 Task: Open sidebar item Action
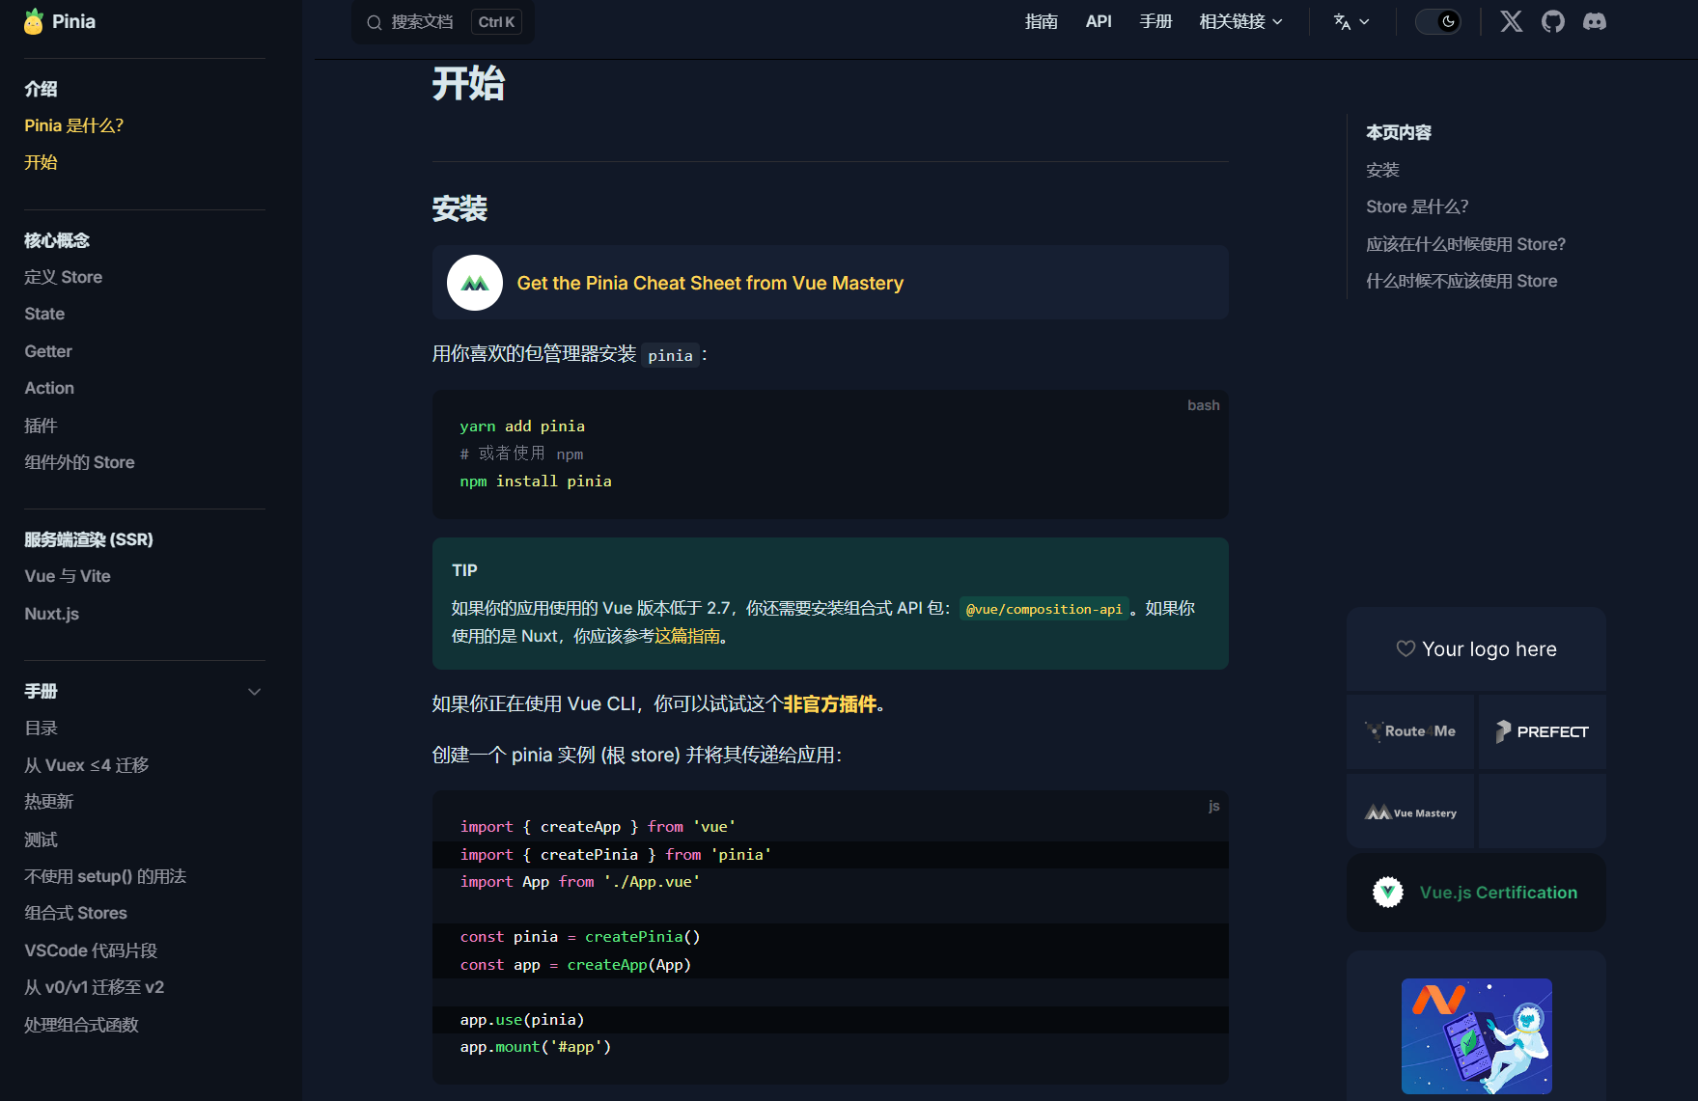49,388
